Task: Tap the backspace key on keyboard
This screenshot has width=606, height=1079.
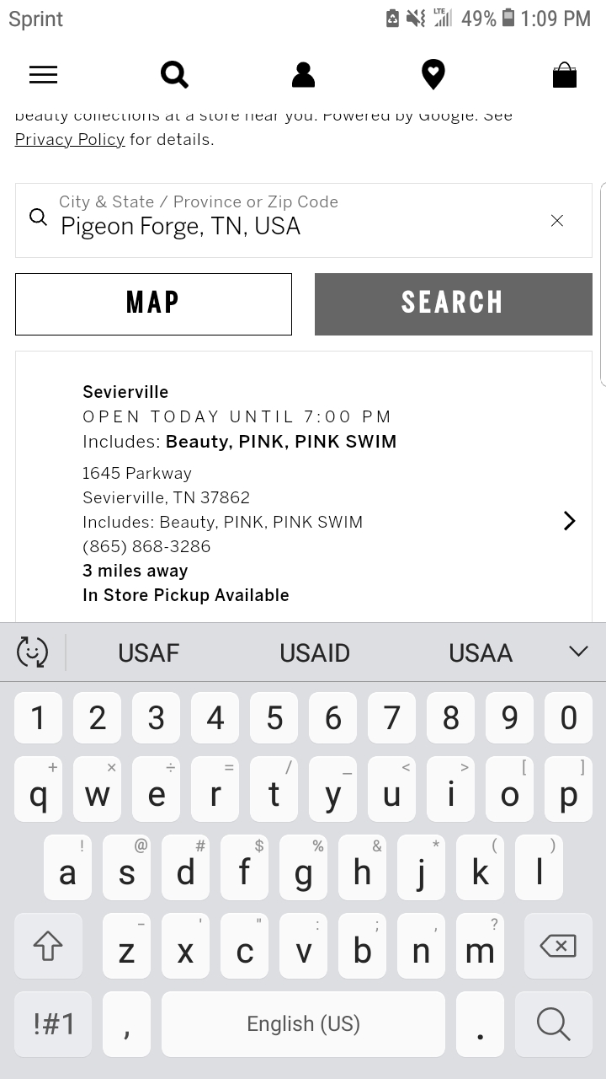Action: click(x=558, y=946)
